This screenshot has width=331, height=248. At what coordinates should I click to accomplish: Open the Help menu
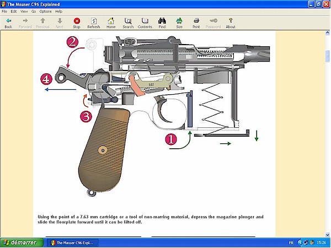coord(58,12)
